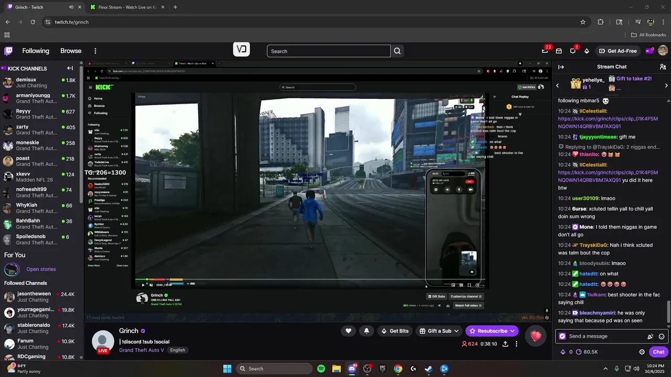The width and height of the screenshot is (671, 377).
Task: Open the Twitch home logo
Action: (x=8, y=51)
